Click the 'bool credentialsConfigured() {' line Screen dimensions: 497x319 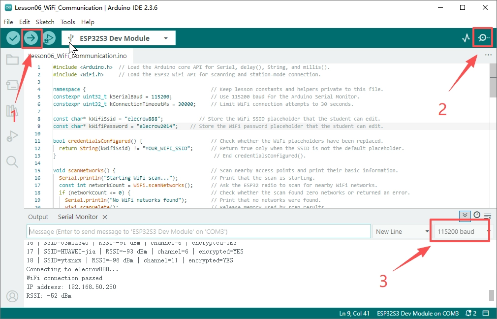click(97, 141)
